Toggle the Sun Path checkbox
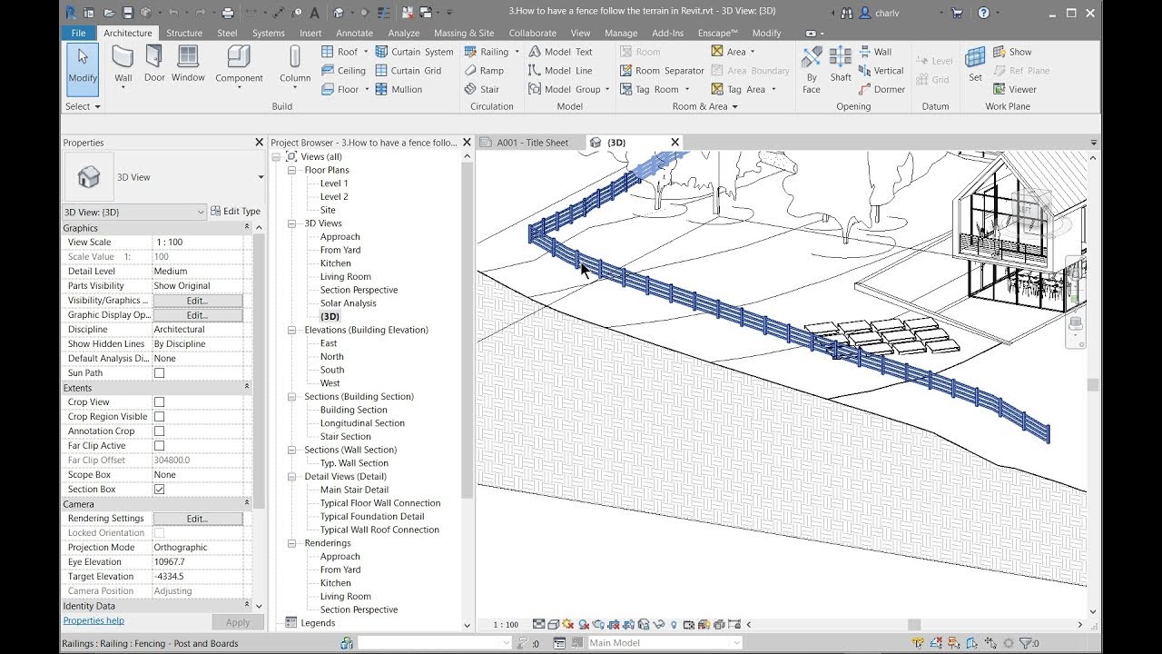Viewport: 1162px width, 654px height. 160,373
